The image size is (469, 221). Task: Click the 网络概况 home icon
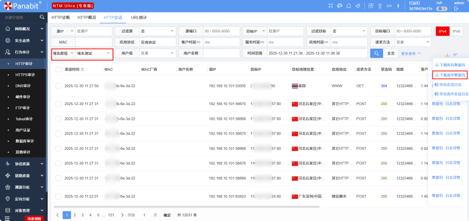tap(8, 29)
